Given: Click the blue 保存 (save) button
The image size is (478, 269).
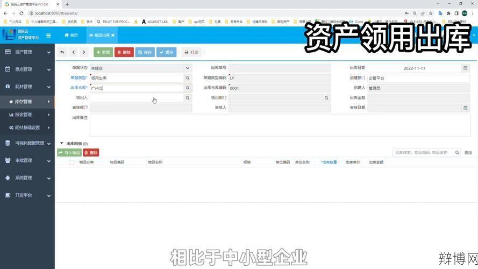Looking at the screenshot, I should click(x=145, y=53).
